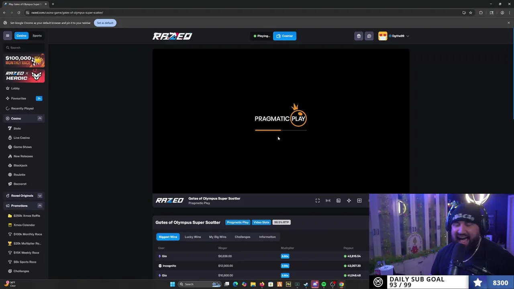
Task: Open Steam from the taskbar
Action: tap(306, 284)
